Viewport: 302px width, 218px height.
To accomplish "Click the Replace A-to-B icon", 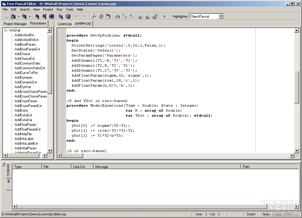I will 124,16.
